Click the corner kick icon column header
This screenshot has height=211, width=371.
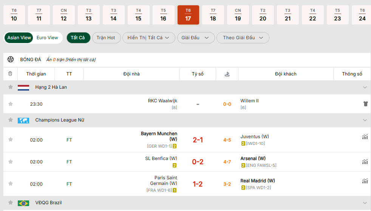tap(227, 74)
